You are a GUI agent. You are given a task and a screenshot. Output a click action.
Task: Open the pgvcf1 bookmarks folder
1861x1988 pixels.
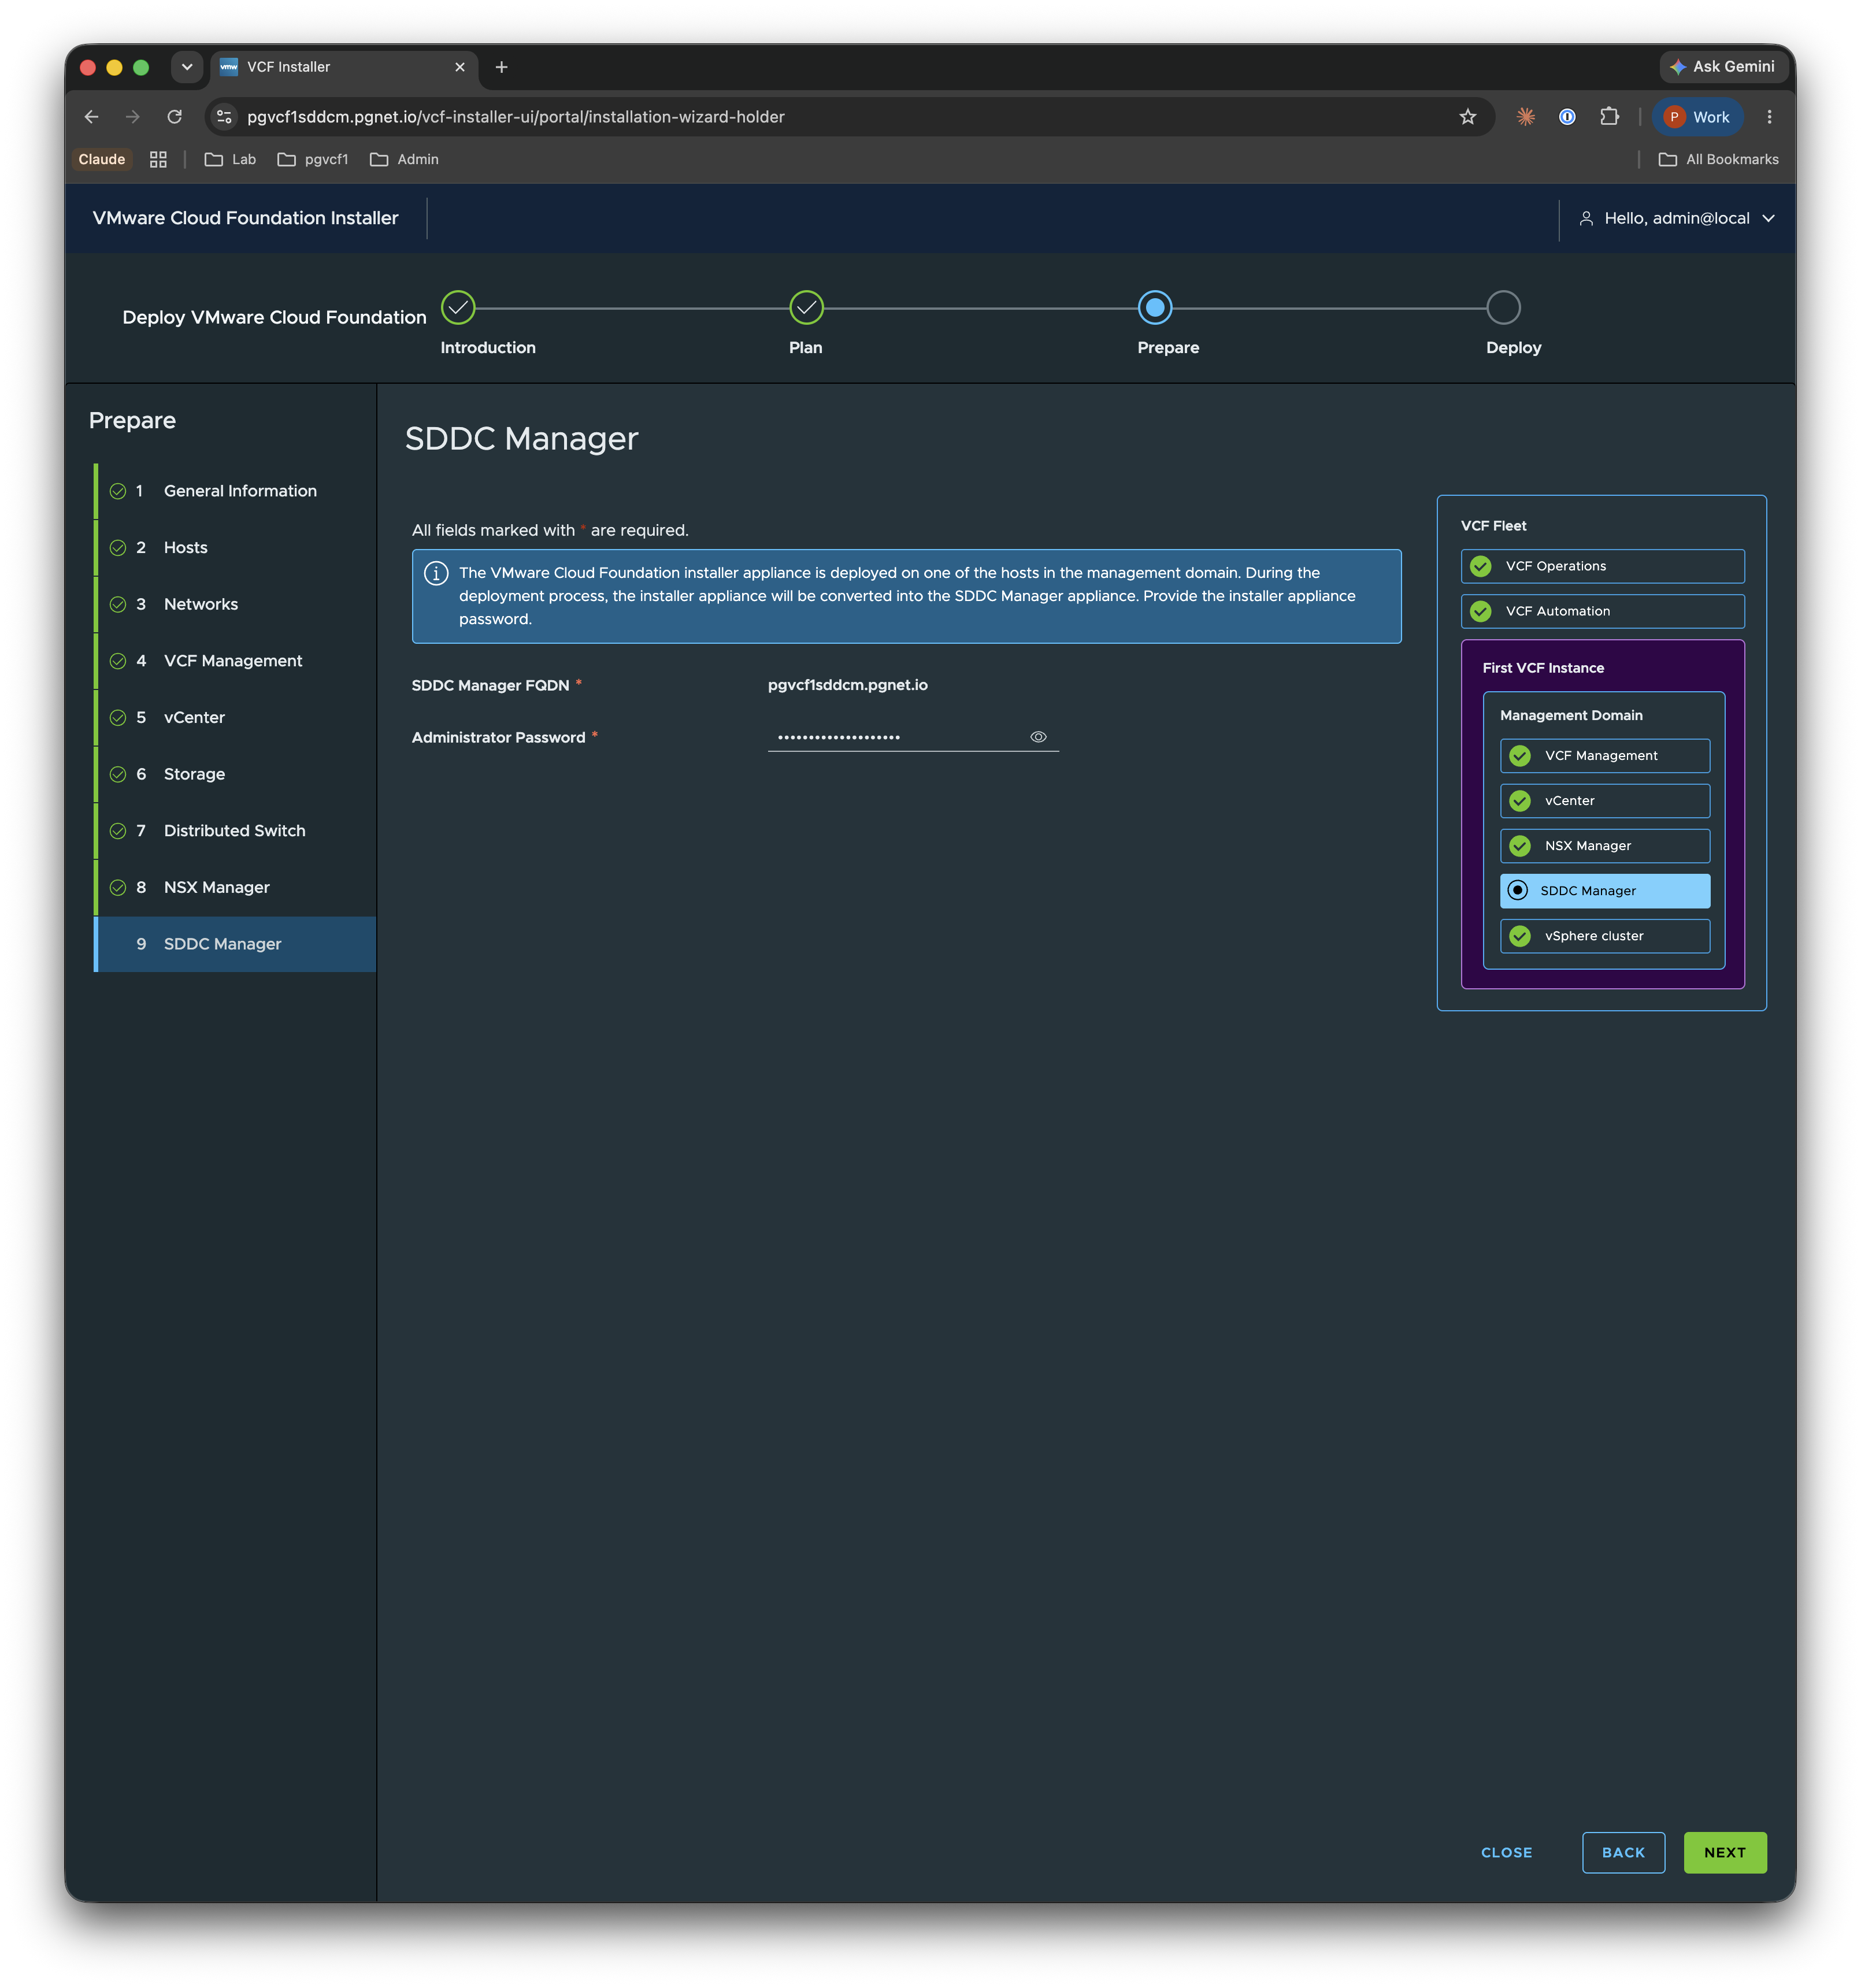pyautogui.click(x=313, y=159)
